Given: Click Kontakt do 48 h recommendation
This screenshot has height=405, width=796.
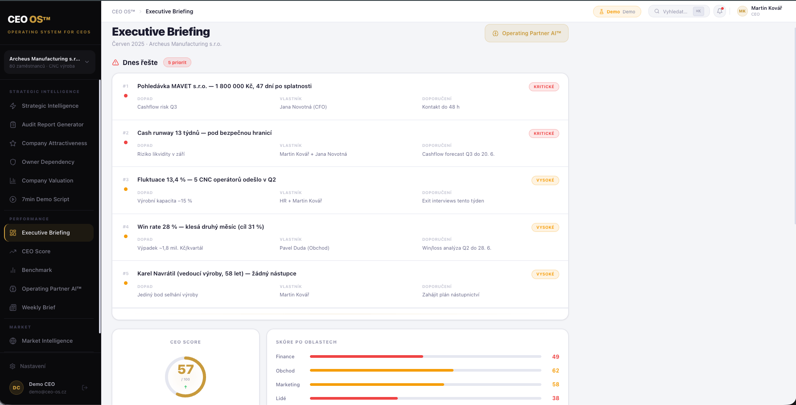Looking at the screenshot, I should click(x=441, y=107).
